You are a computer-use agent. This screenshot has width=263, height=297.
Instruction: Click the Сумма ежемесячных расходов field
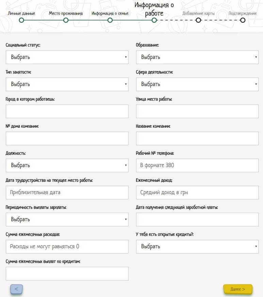[67, 246]
